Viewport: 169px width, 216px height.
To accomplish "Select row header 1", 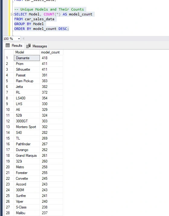I will 9,58.
